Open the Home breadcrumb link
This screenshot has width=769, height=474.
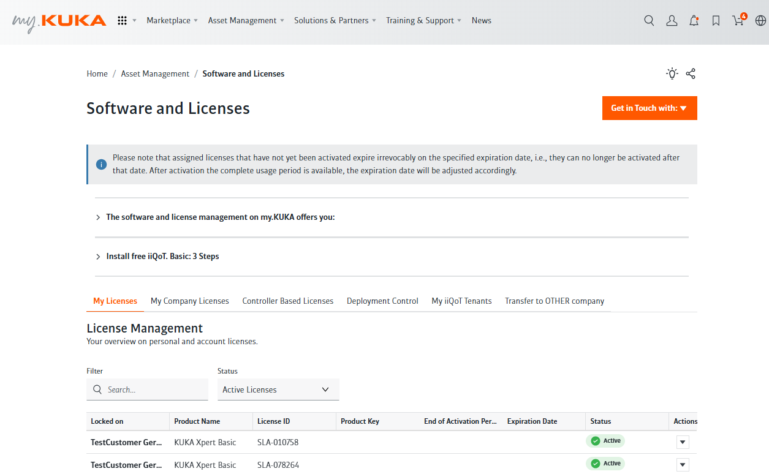pos(97,73)
